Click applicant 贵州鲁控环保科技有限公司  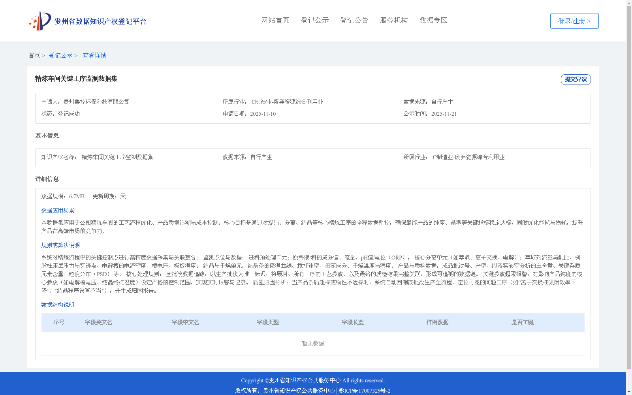pos(96,102)
